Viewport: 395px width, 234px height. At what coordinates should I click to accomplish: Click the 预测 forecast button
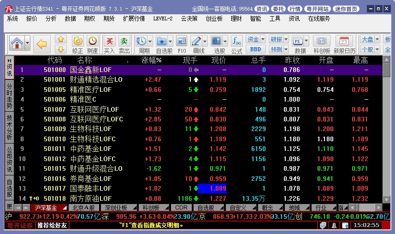click(x=276, y=49)
